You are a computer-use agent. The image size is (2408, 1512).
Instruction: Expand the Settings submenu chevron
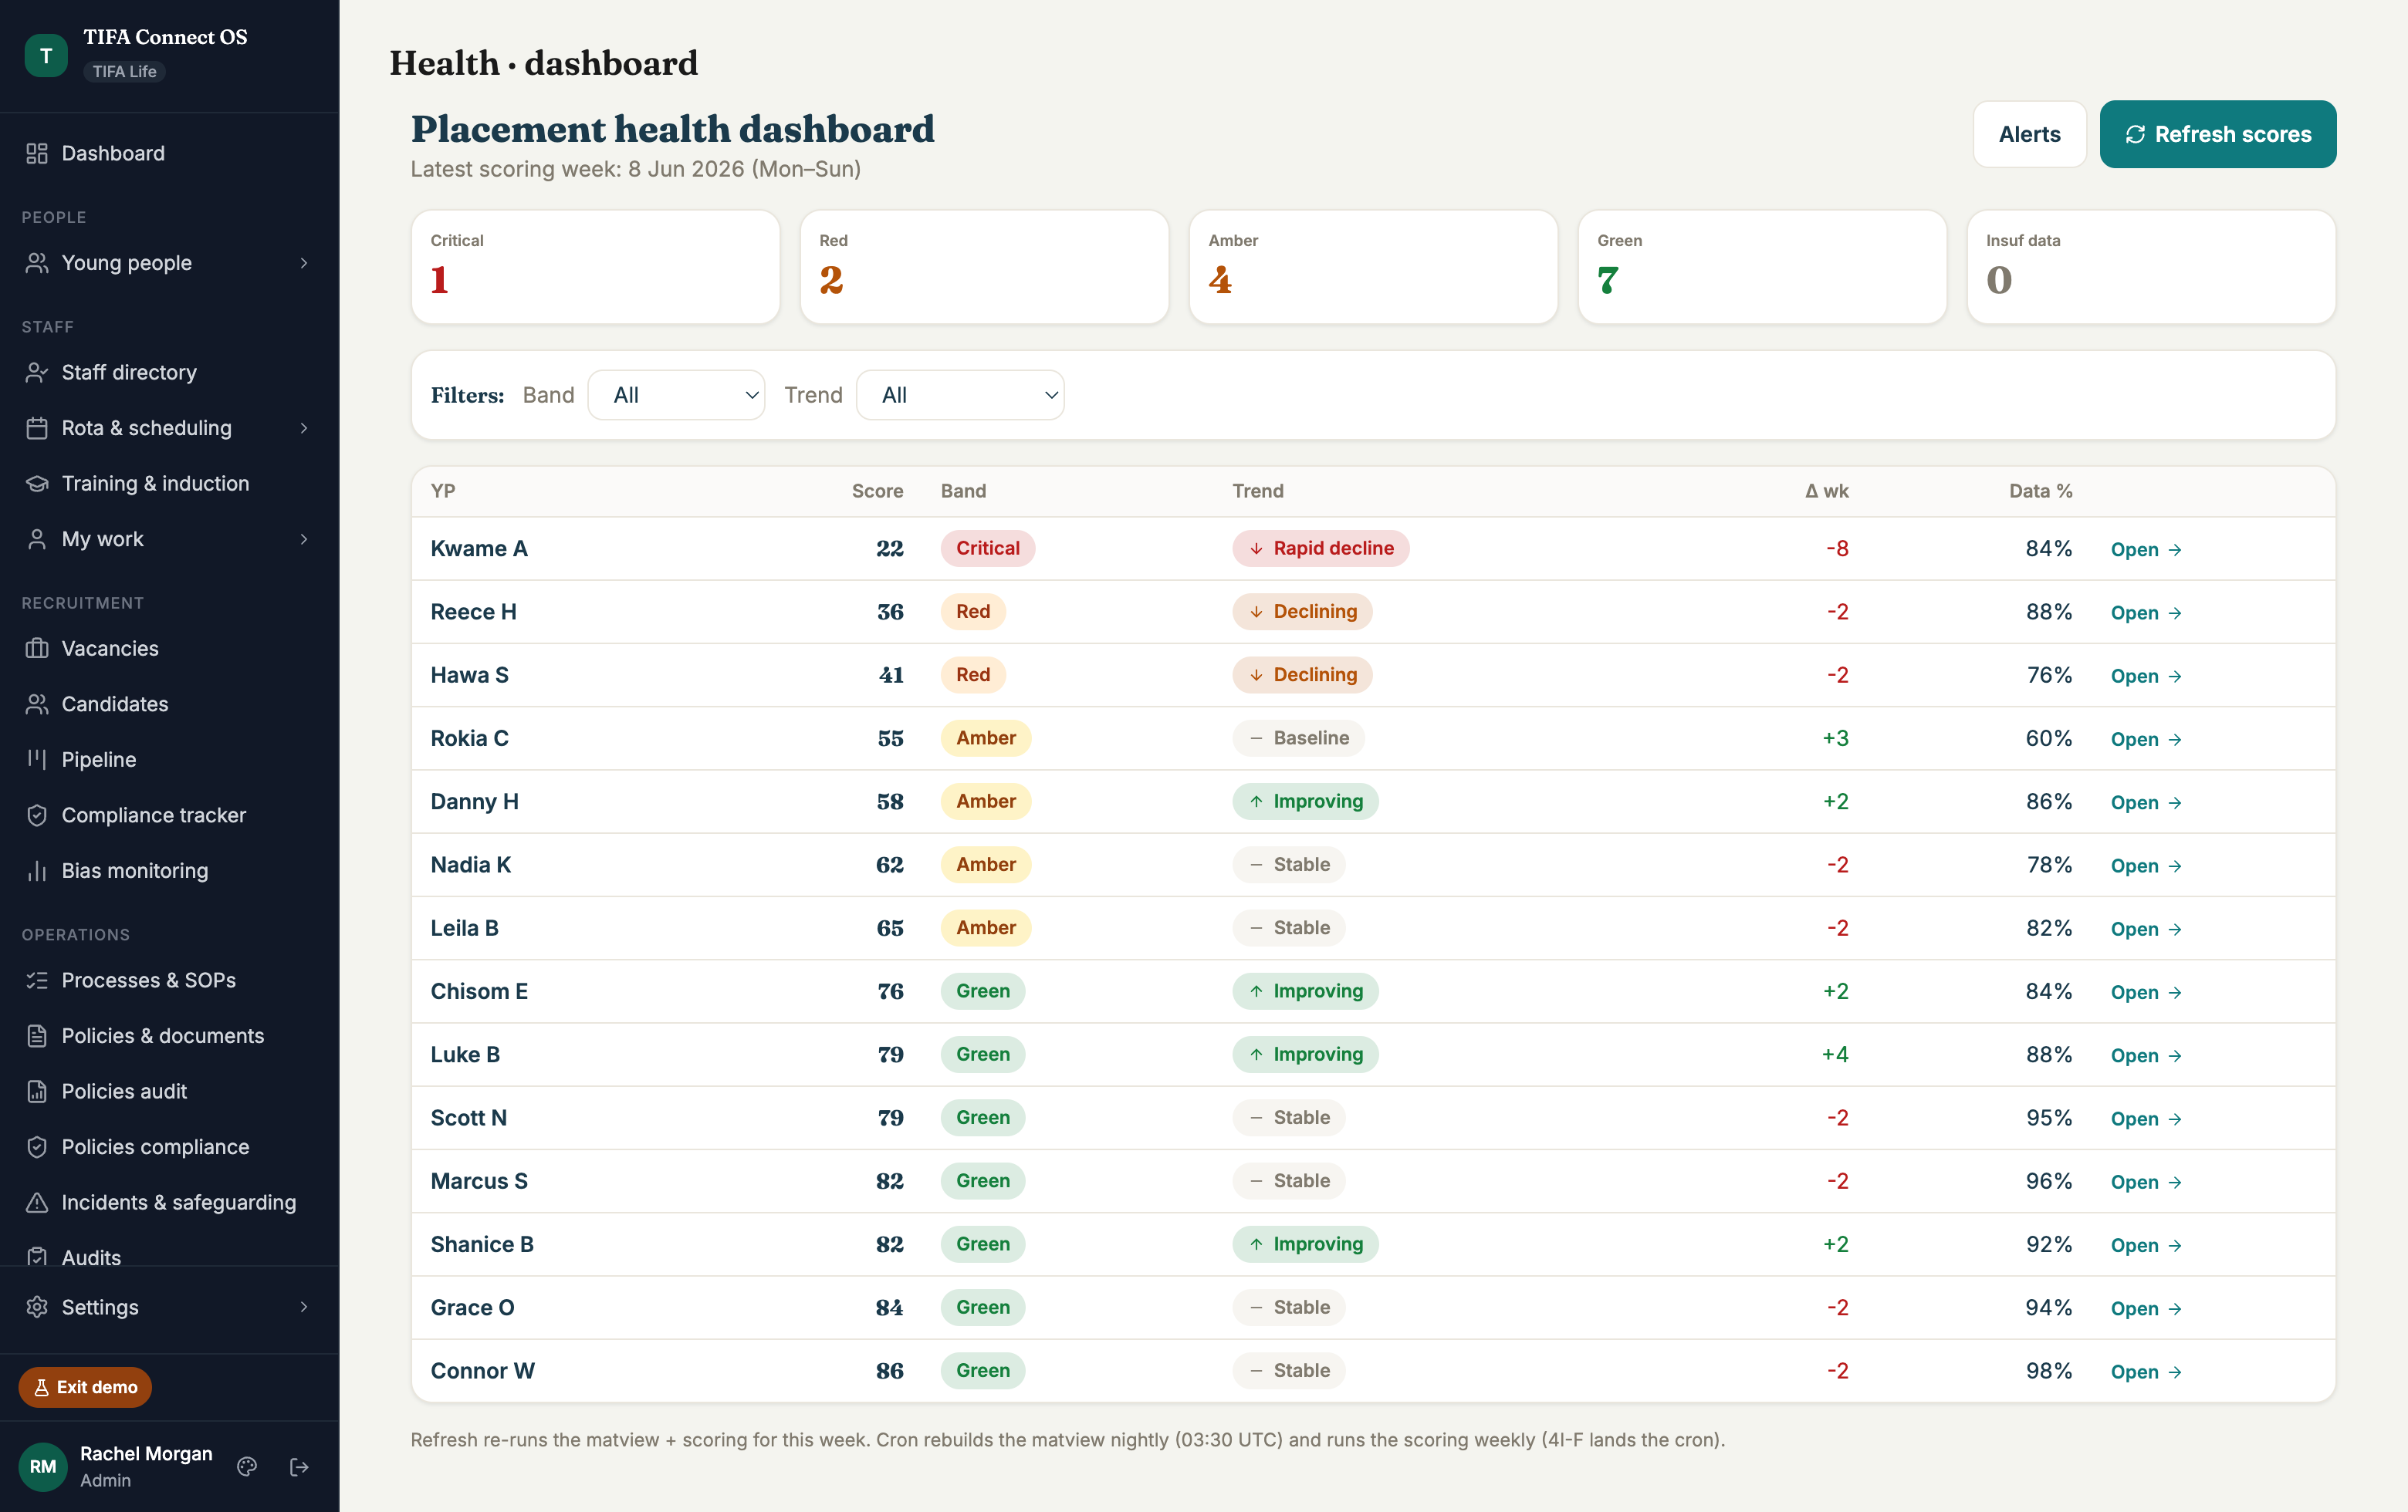click(304, 1307)
